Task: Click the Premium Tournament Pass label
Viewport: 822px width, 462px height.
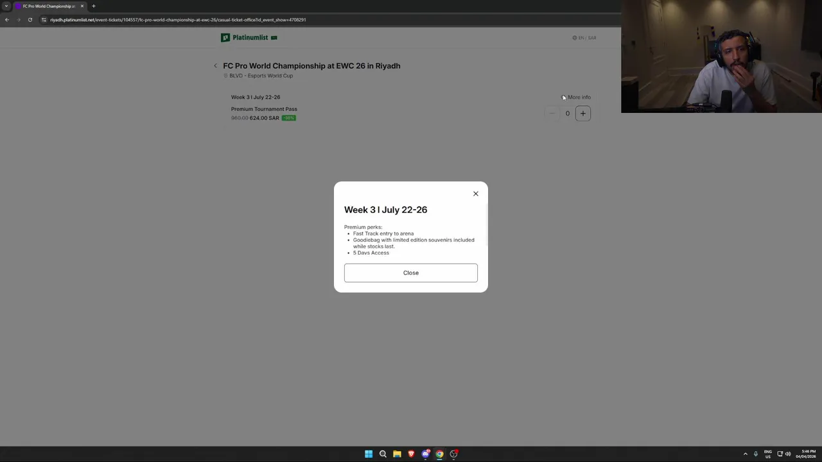Action: (264, 109)
